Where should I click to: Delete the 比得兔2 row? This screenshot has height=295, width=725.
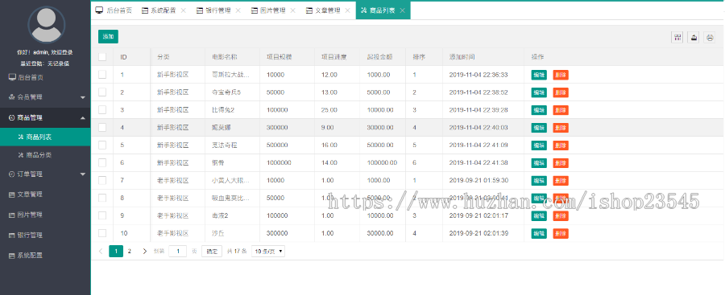[561, 110]
